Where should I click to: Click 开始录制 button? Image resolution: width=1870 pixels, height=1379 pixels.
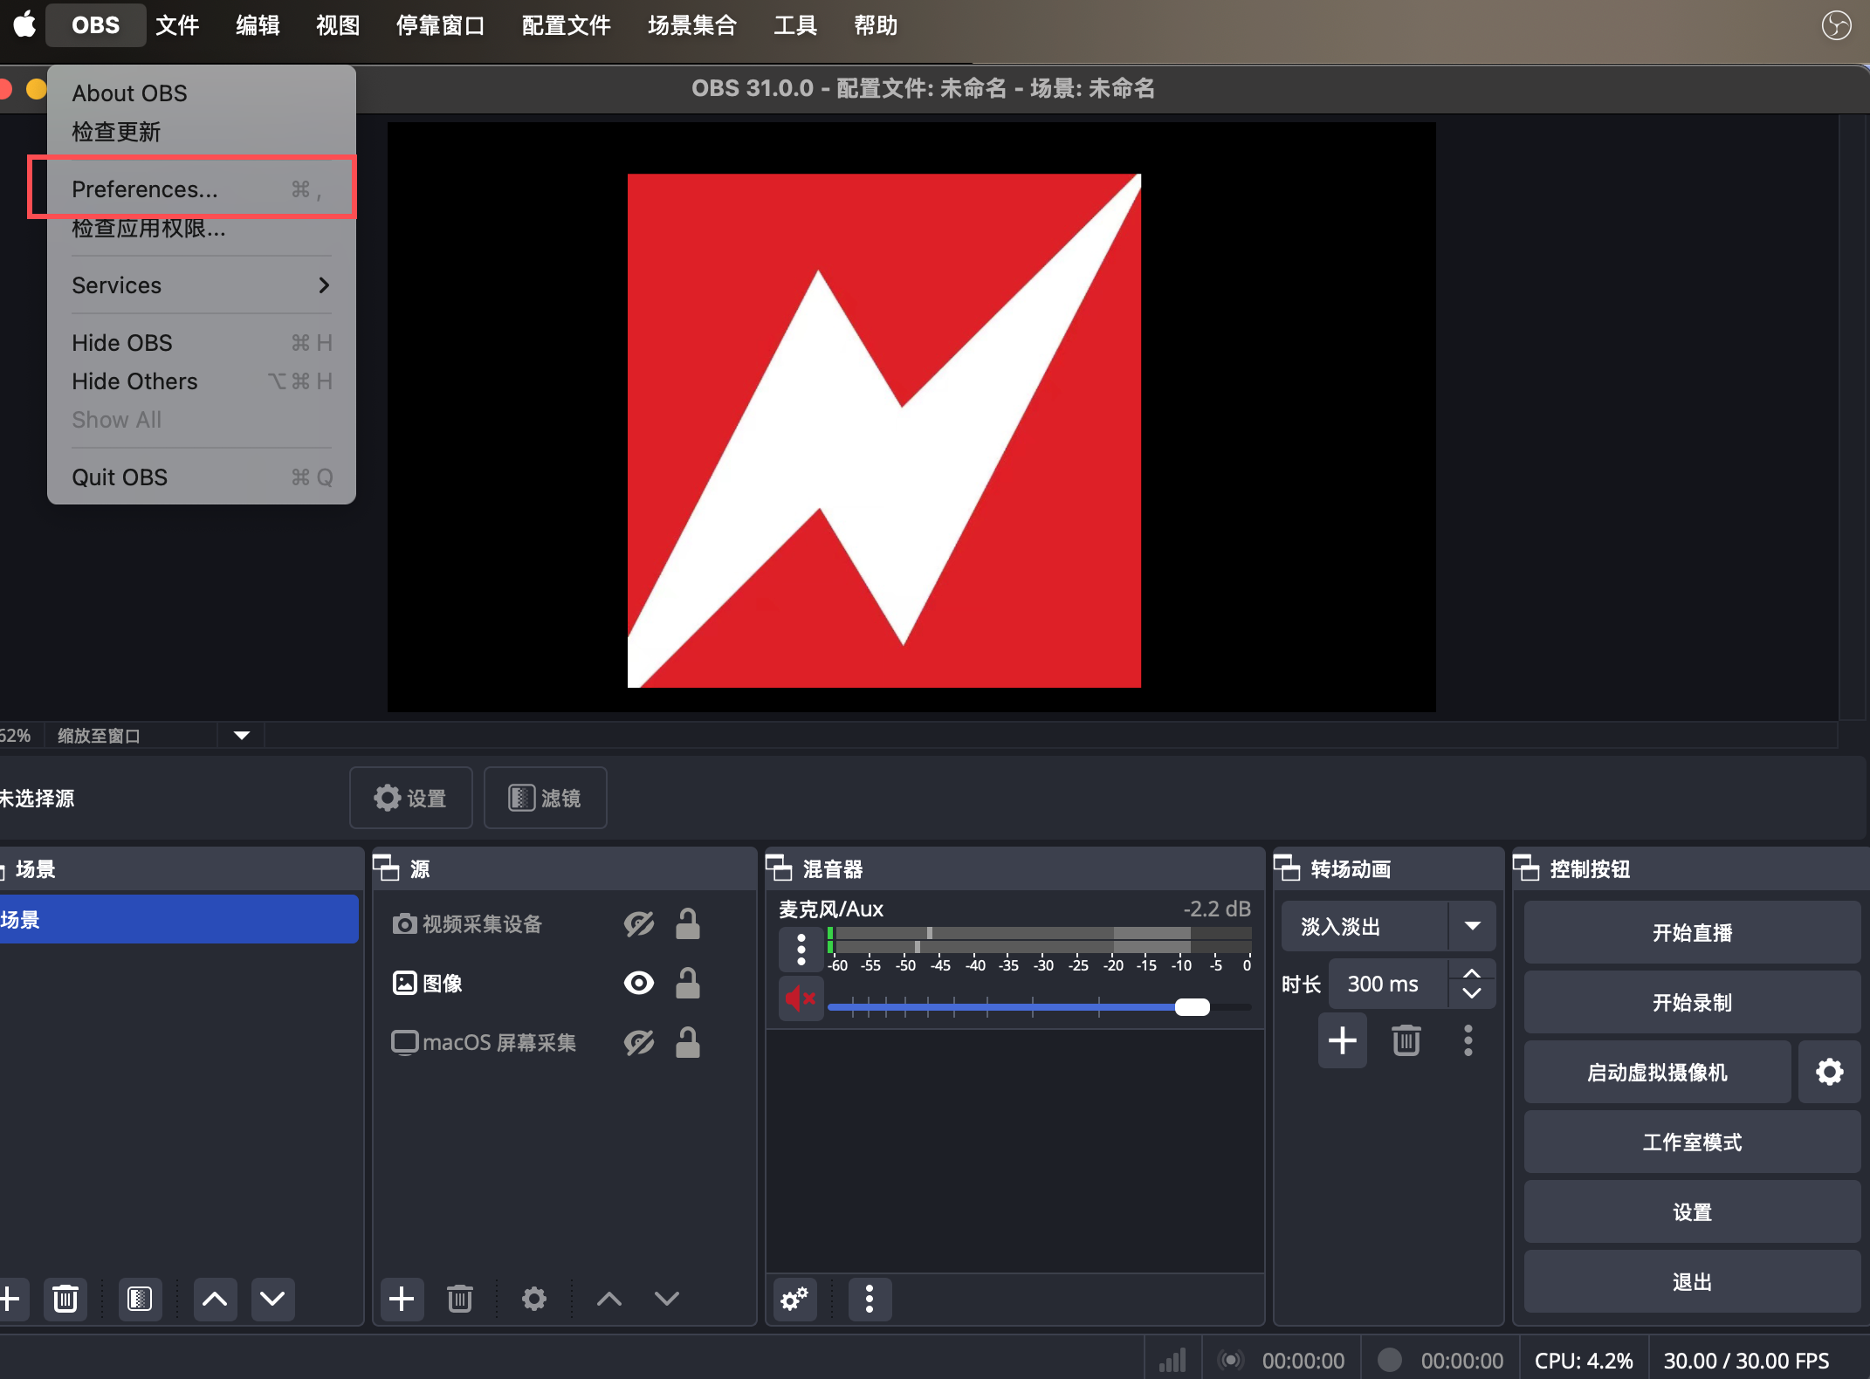click(1692, 1002)
